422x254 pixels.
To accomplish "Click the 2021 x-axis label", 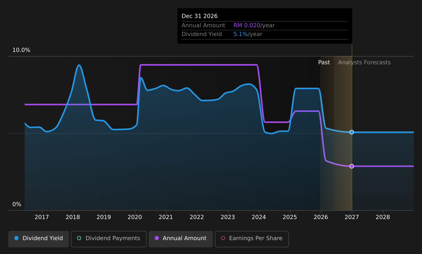I will coord(166,217).
